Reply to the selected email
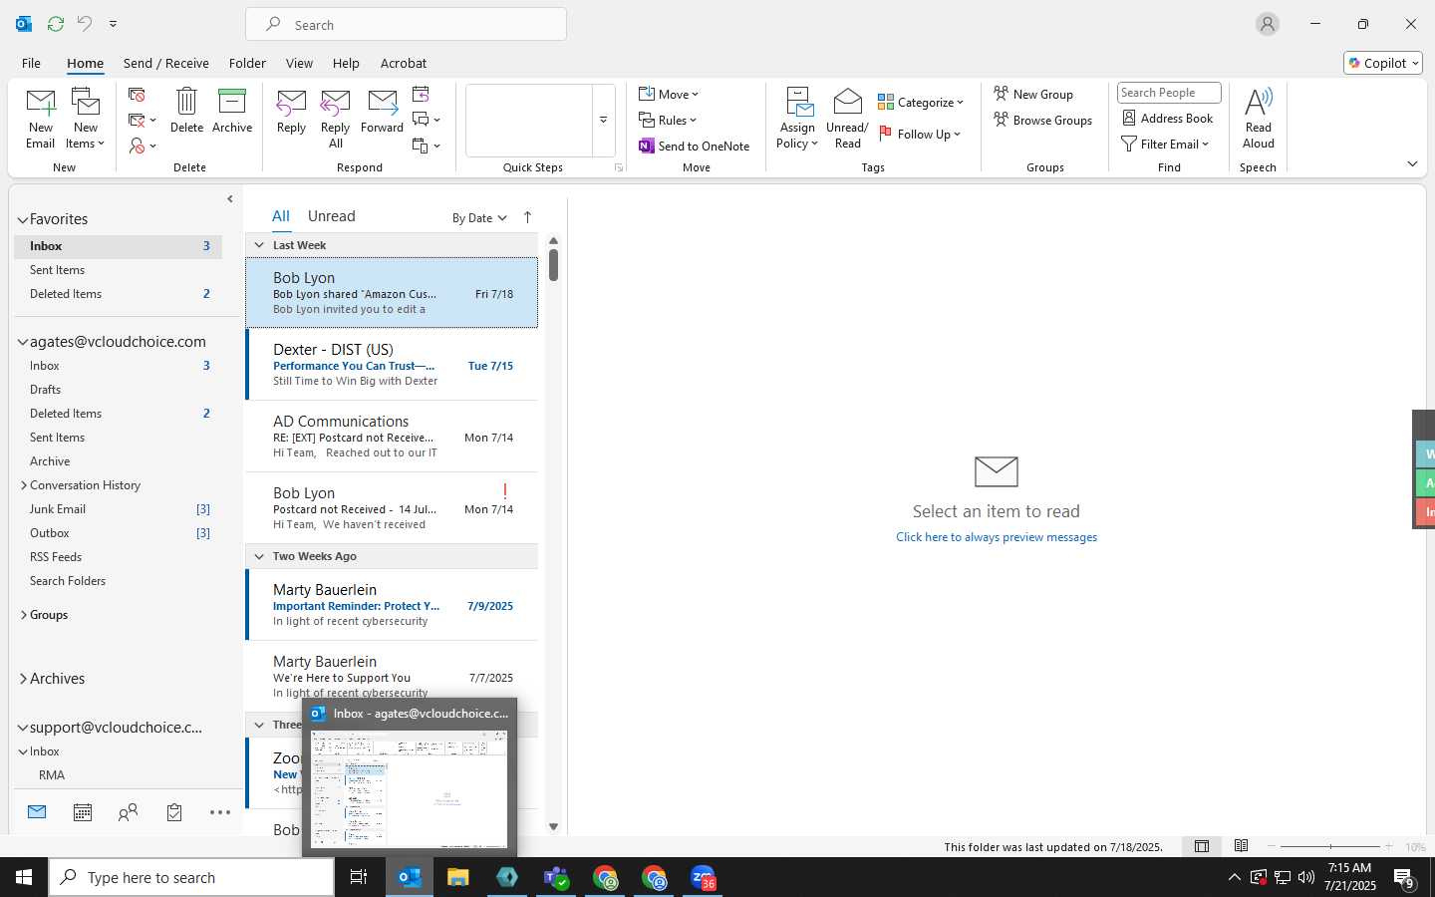The width and height of the screenshot is (1435, 897). pos(291,110)
